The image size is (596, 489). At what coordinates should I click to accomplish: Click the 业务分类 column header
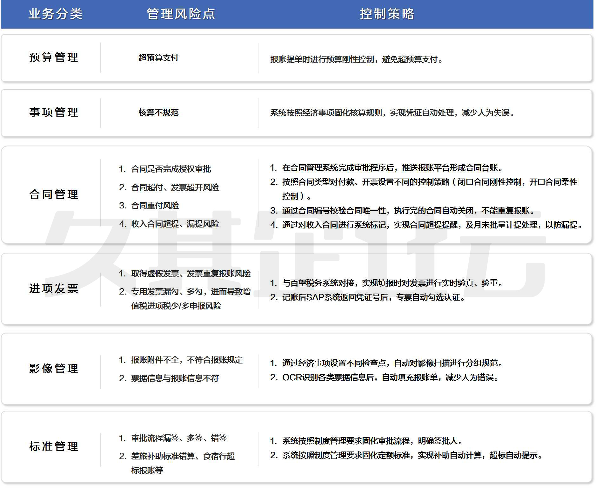point(55,14)
